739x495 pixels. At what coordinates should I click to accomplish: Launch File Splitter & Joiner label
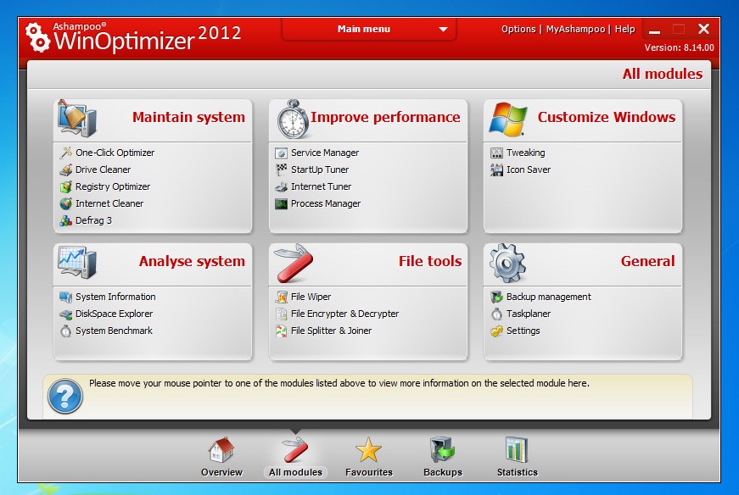(332, 331)
